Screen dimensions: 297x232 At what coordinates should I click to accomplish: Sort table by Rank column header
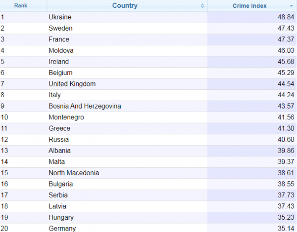pyautogui.click(x=21, y=5)
